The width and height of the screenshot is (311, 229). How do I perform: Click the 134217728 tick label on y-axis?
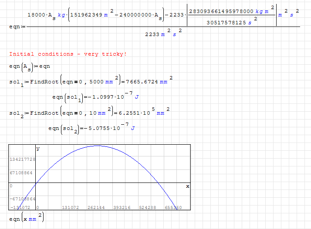22,159
